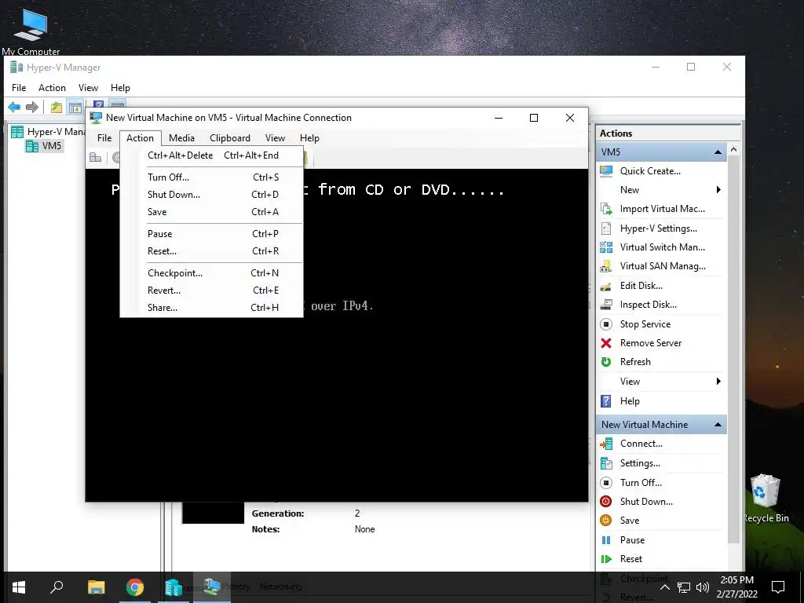Click the Back arrow in Hyper-V Manager toolbar
Image resolution: width=804 pixels, height=603 pixels.
(x=14, y=107)
